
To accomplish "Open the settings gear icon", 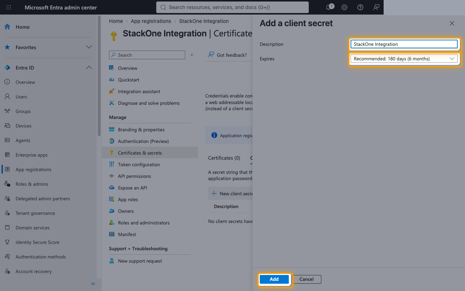I will [x=344, y=7].
